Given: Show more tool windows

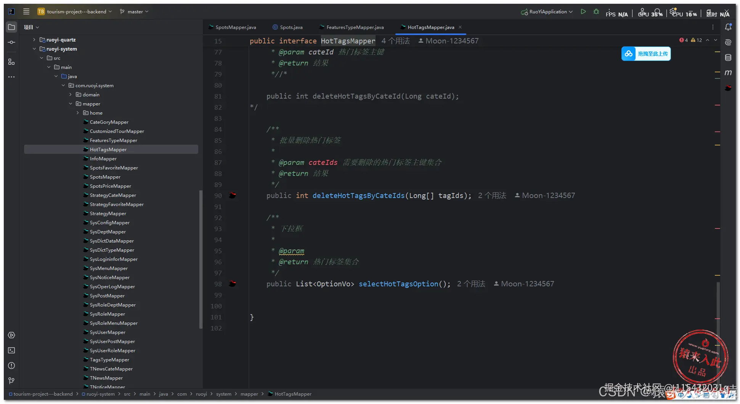Looking at the screenshot, I should pos(11,77).
